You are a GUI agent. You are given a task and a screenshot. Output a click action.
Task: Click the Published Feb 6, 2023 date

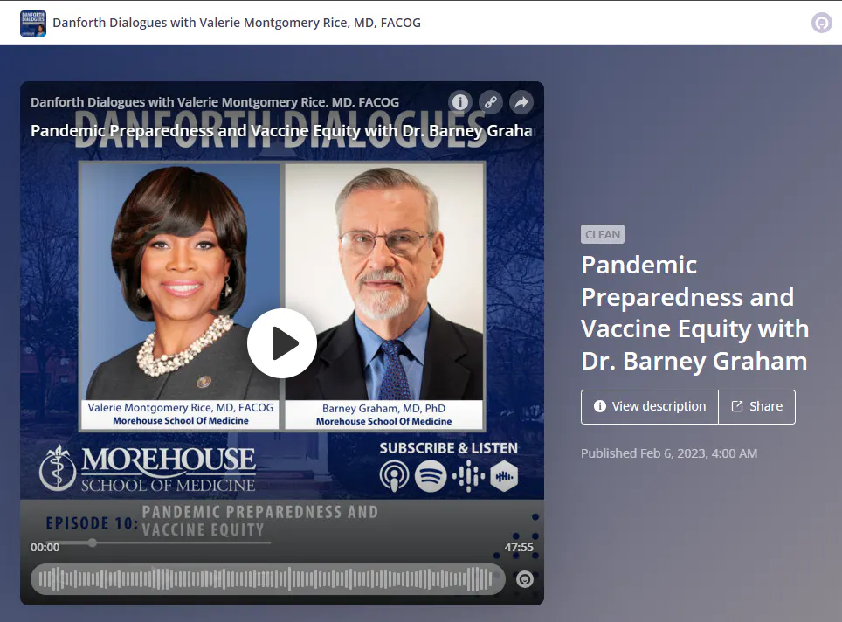(x=669, y=453)
